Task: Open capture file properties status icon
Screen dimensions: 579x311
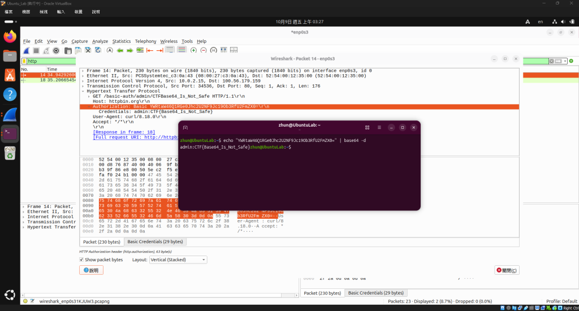Action: tap(32, 301)
